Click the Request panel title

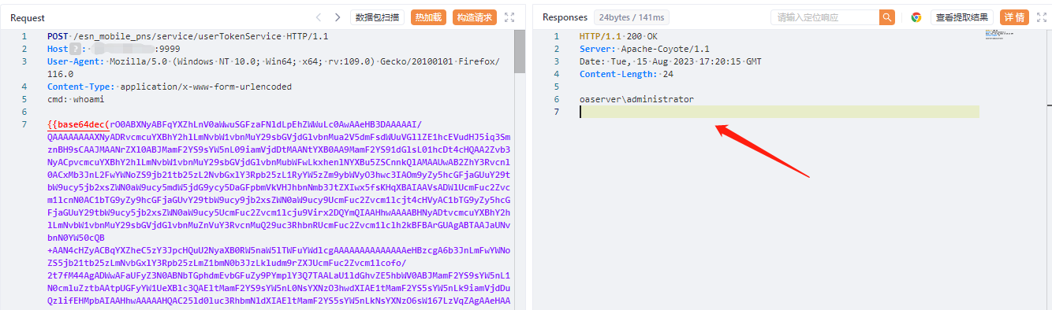(28, 17)
